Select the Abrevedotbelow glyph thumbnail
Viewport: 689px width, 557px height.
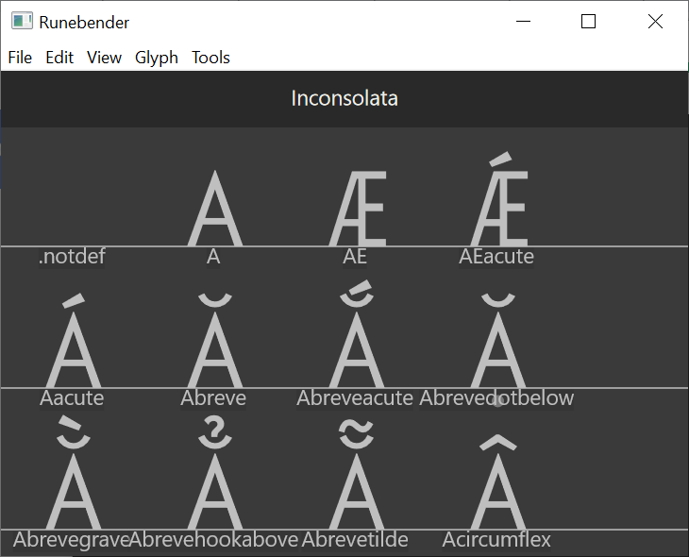click(x=497, y=345)
